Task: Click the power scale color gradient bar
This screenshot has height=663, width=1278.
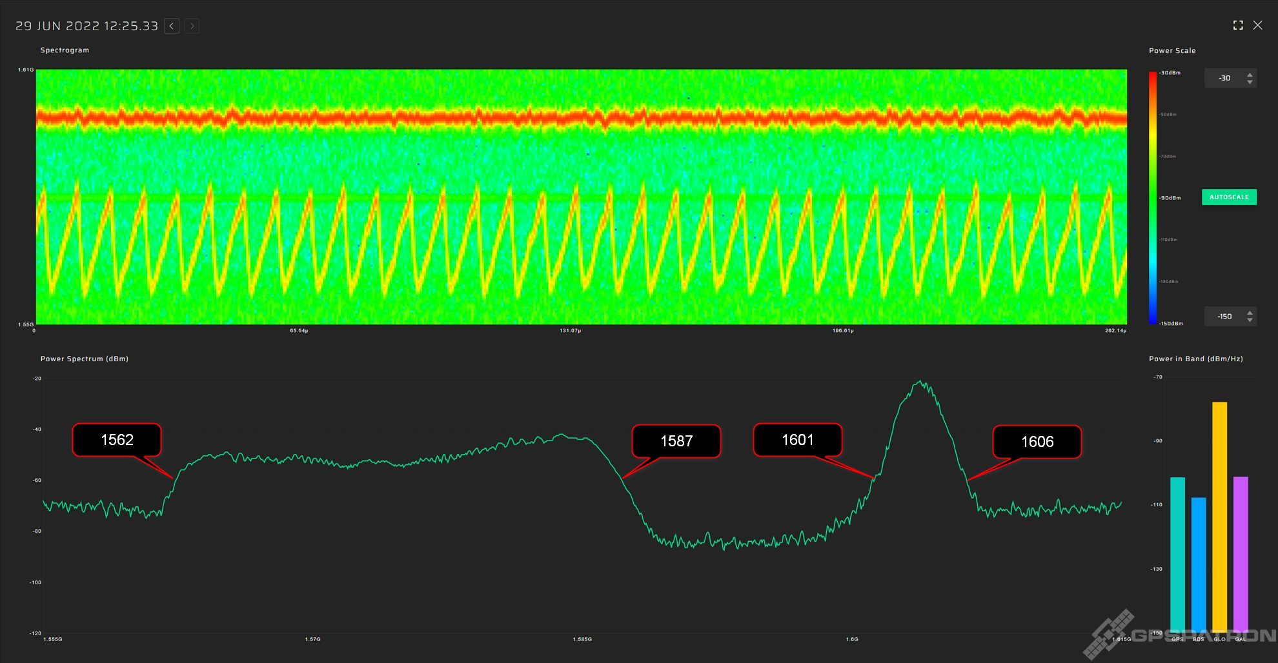Action: pos(1153,198)
